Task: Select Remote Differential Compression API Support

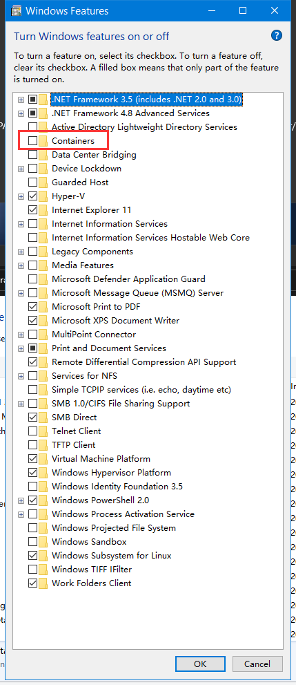Action: [x=144, y=362]
